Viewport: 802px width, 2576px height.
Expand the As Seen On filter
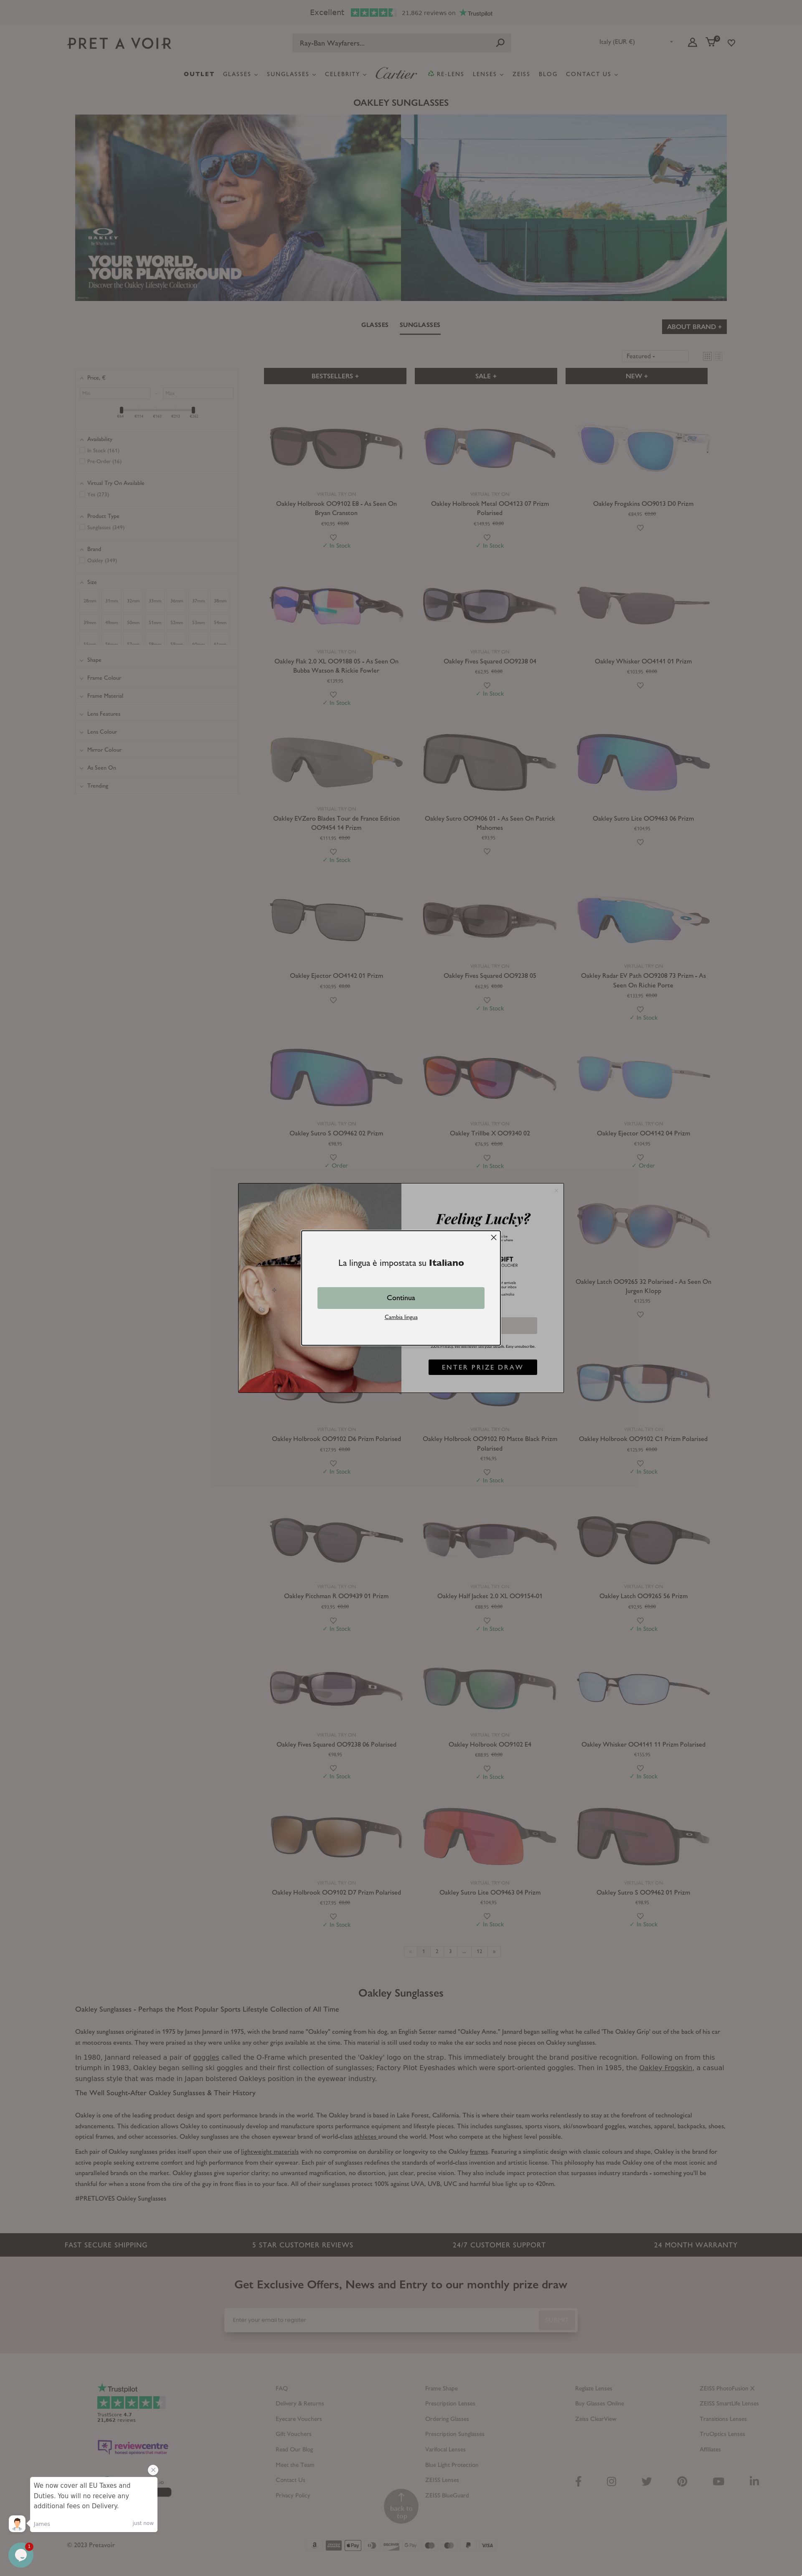coord(101,768)
